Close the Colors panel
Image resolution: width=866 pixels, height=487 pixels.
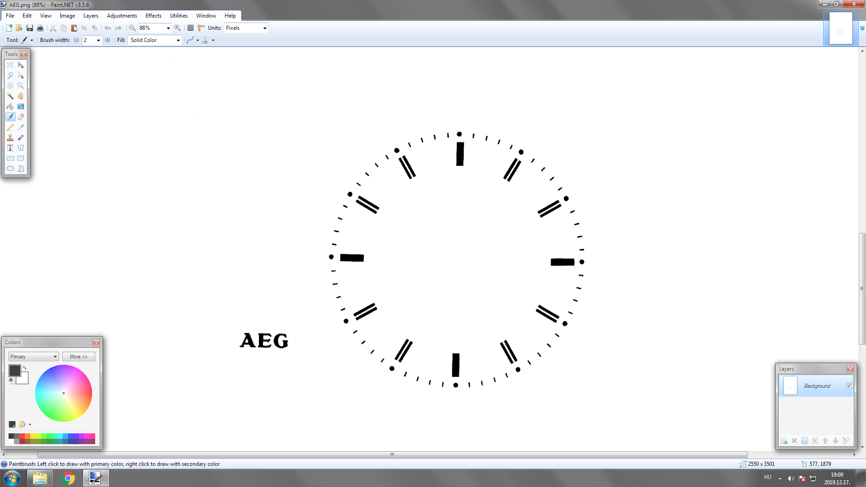pyautogui.click(x=96, y=342)
